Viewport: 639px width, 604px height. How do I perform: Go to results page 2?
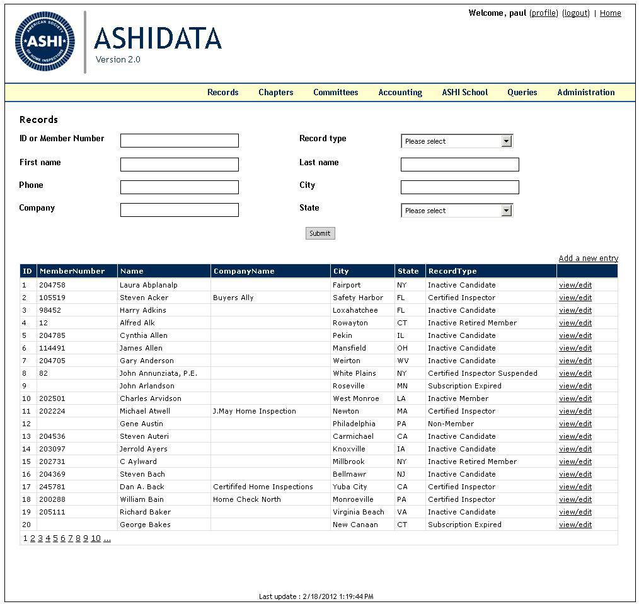(x=33, y=539)
